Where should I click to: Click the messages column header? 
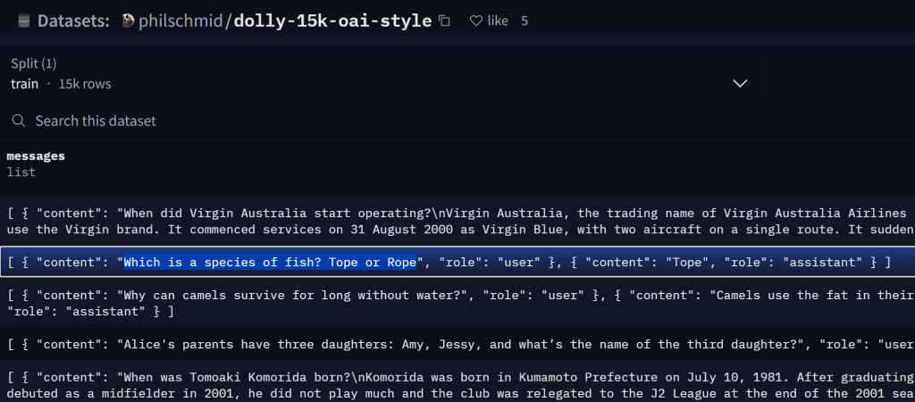pos(36,155)
